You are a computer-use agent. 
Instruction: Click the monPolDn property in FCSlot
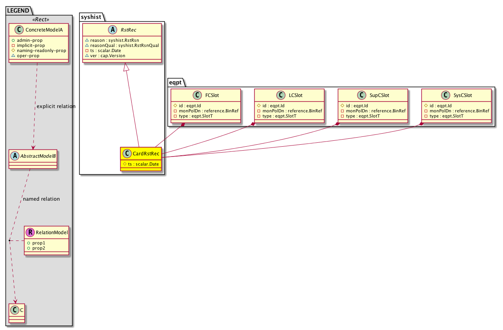[205, 111]
